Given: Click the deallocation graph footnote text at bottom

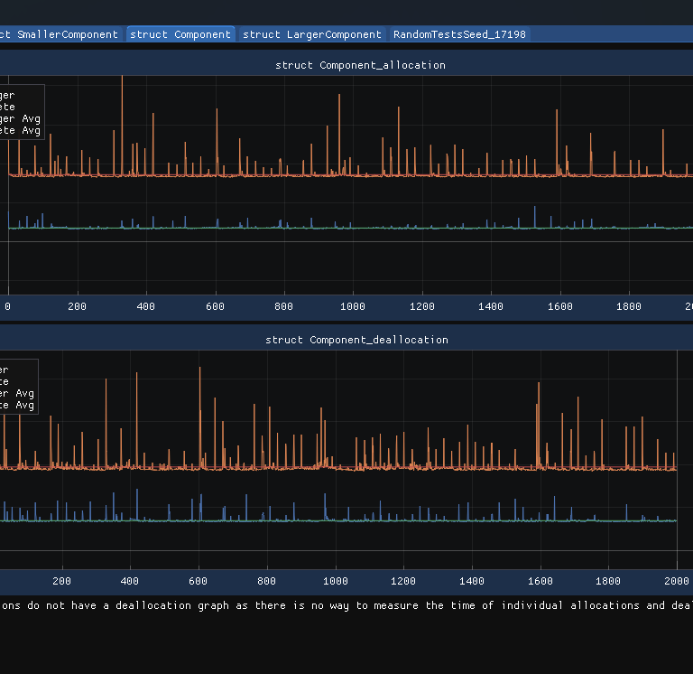Looking at the screenshot, I should (x=346, y=605).
